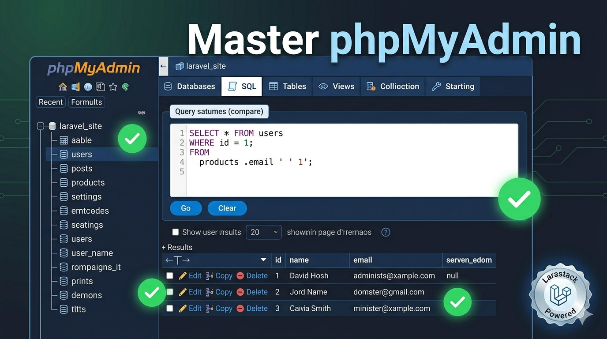Select the checkbox for David Hosh row
This screenshot has width=607, height=339.
[169, 276]
